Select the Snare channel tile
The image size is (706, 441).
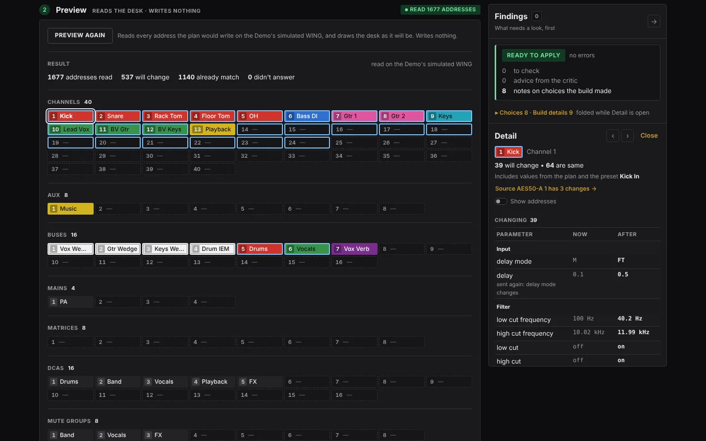(x=118, y=116)
